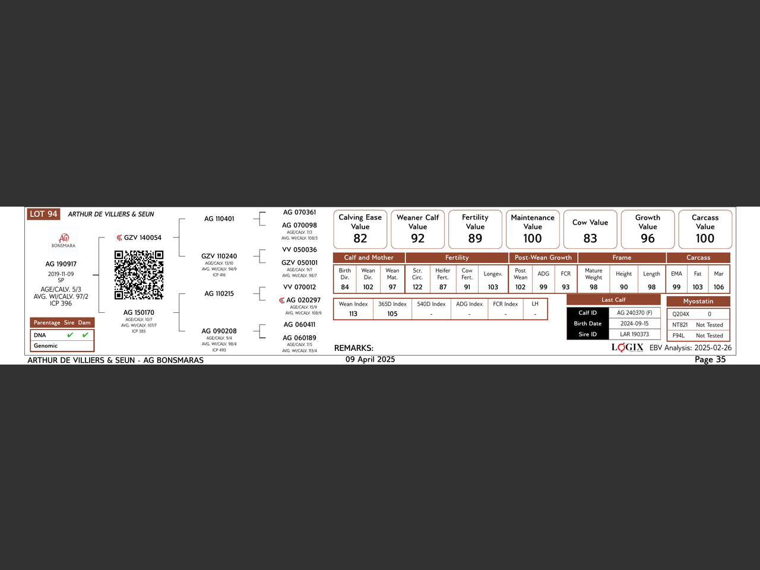Select the LOT 94 label
Viewport: 760px width, 570px height.
pyautogui.click(x=43, y=214)
